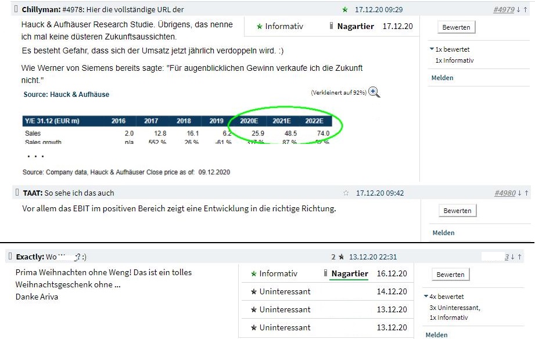Viewport: 535px width, 339px height.
Task: Expand the ellipsis row below the Sales table
Action: click(36, 155)
